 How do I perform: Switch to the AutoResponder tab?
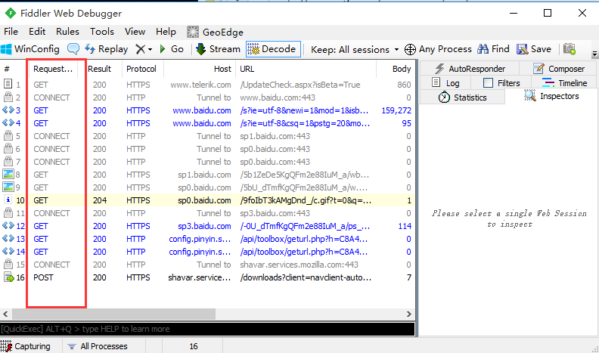(x=470, y=69)
